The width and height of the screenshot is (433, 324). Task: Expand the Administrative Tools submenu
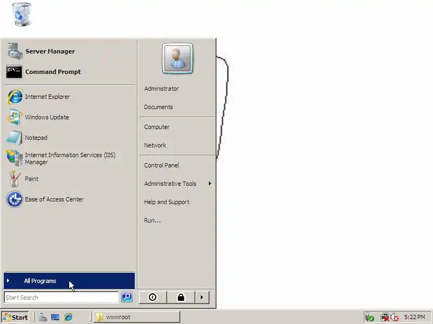pyautogui.click(x=178, y=184)
